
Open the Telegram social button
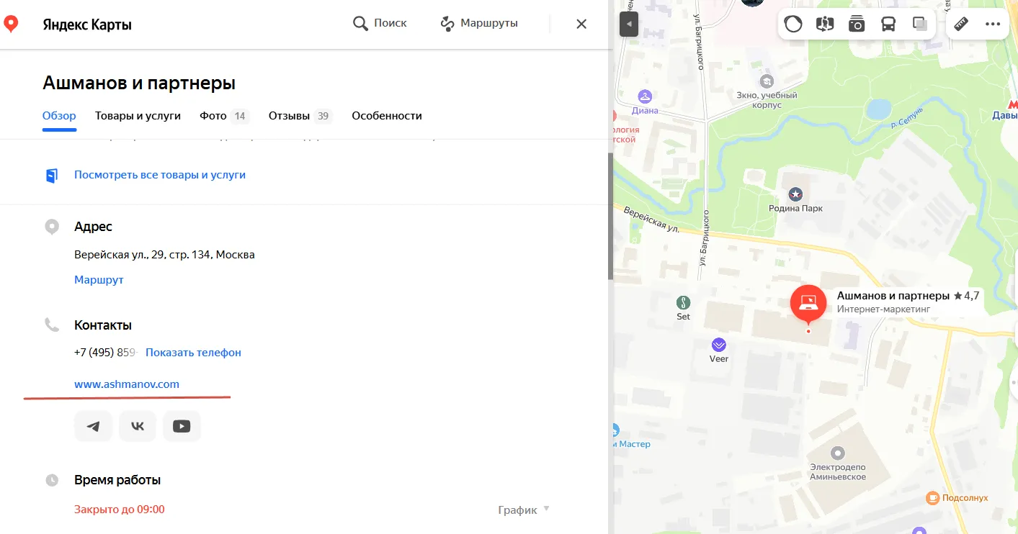pyautogui.click(x=93, y=426)
